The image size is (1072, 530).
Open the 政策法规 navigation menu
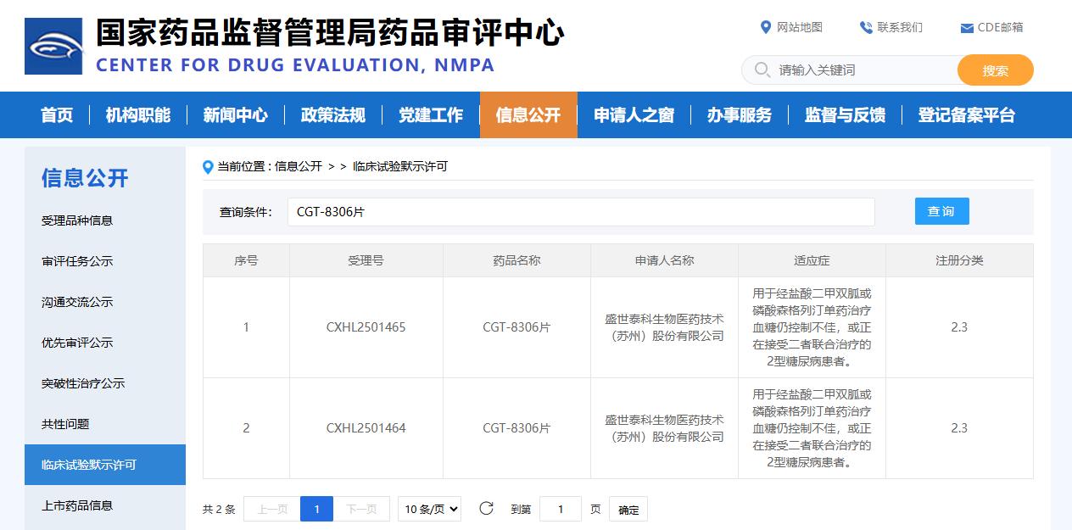332,115
